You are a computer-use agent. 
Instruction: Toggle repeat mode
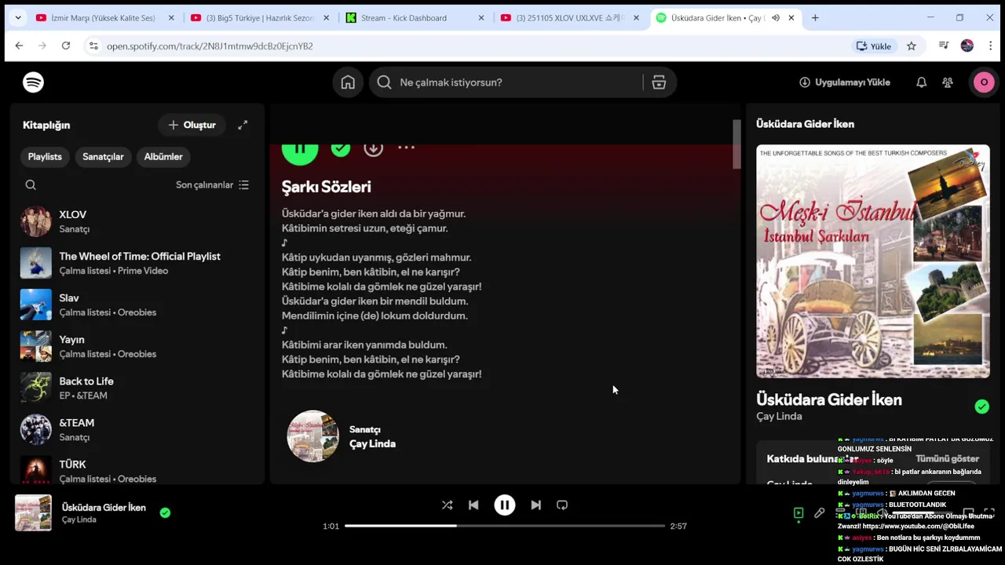(x=562, y=505)
